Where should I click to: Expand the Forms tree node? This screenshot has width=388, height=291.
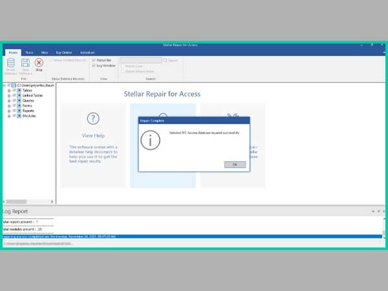9,106
